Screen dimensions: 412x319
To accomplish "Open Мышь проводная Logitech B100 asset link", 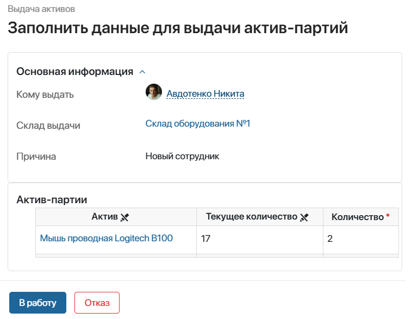I will (107, 239).
